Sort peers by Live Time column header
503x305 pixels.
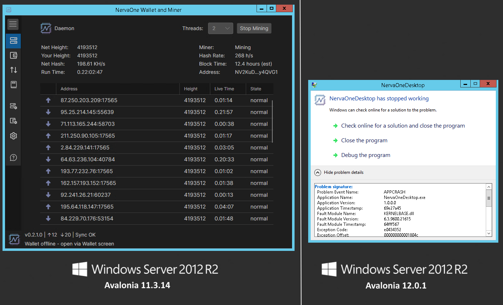[x=224, y=89]
